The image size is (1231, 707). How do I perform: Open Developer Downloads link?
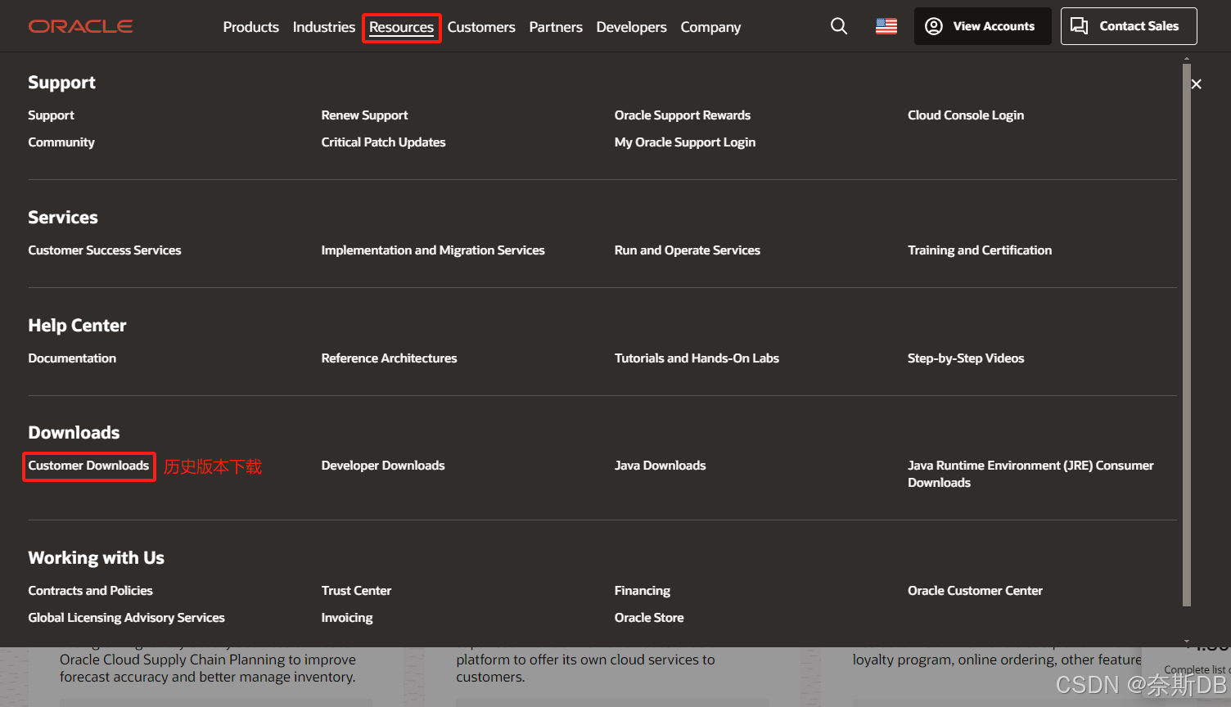point(383,466)
